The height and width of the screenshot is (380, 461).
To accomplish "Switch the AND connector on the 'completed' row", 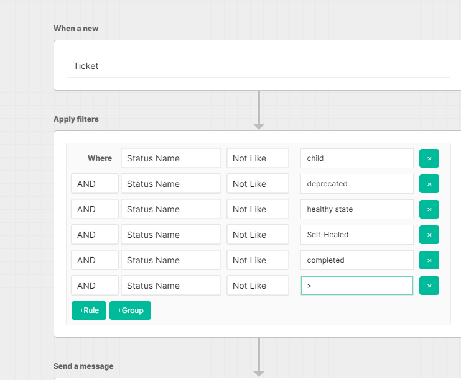I will tap(95, 260).
